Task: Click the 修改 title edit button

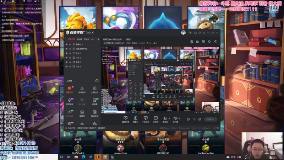Action: pyautogui.click(x=128, y=39)
